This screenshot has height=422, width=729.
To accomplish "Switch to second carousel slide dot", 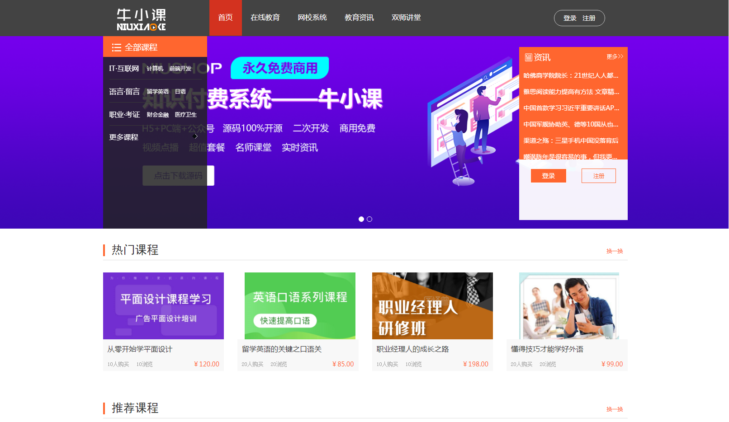I will (x=369, y=219).
